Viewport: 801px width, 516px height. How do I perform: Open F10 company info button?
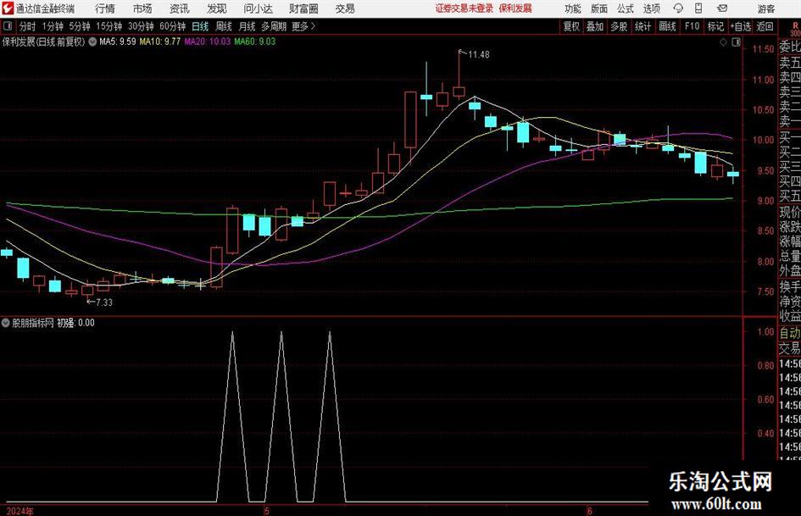click(x=693, y=26)
